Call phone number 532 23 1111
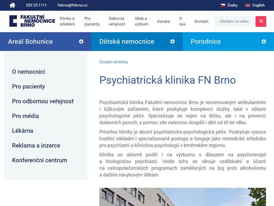274x206 pixels. coord(36,5)
